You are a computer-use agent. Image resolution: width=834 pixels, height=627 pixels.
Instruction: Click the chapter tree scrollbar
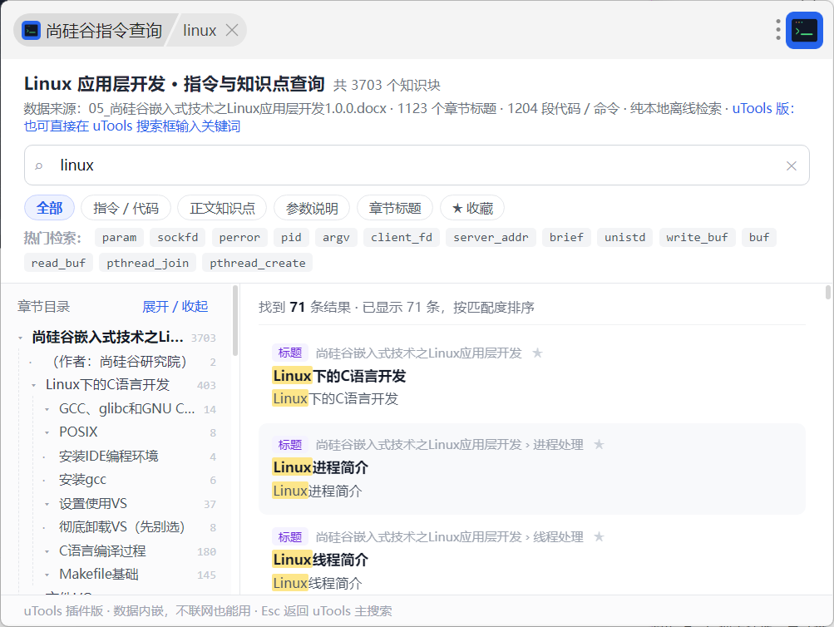coord(235,320)
